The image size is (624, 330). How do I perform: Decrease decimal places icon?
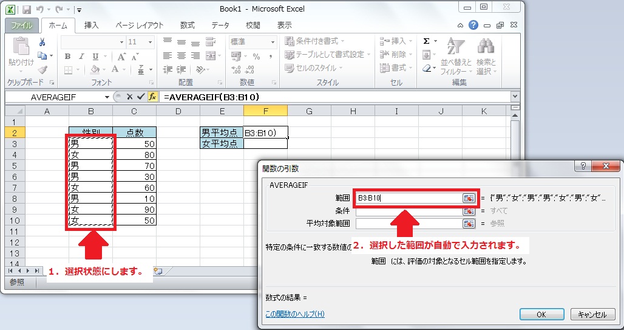coord(250,70)
